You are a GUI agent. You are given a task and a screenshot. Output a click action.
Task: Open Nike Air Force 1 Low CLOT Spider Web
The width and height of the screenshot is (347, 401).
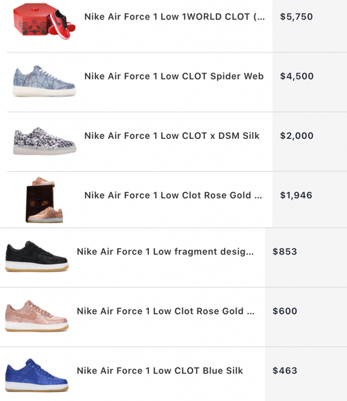coord(173,76)
